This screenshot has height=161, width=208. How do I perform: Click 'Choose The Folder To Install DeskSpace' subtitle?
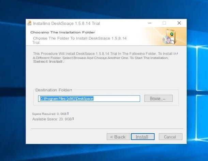(x=80, y=38)
